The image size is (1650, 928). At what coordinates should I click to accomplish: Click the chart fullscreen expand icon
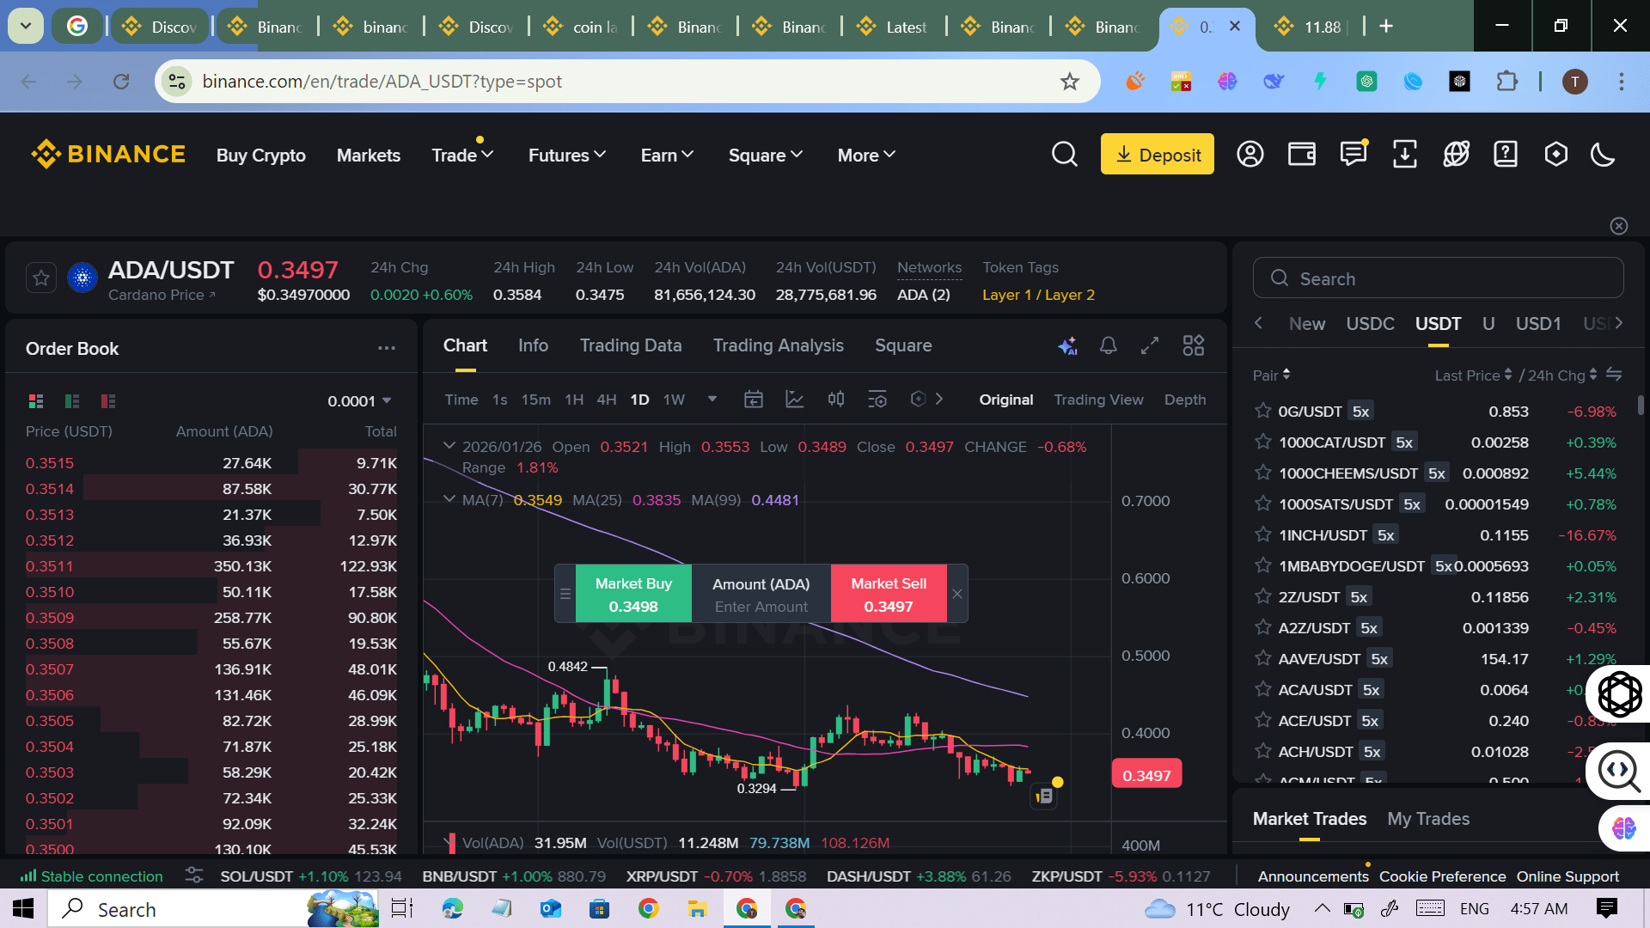click(x=1150, y=345)
